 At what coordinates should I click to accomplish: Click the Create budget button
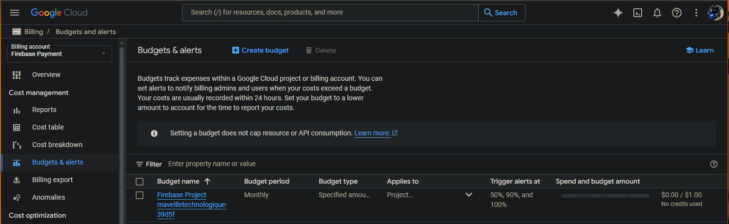pyautogui.click(x=260, y=50)
